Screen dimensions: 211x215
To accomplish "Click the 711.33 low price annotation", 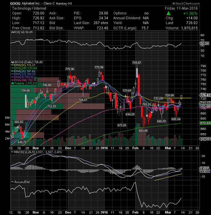I will (x=52, y=106).
